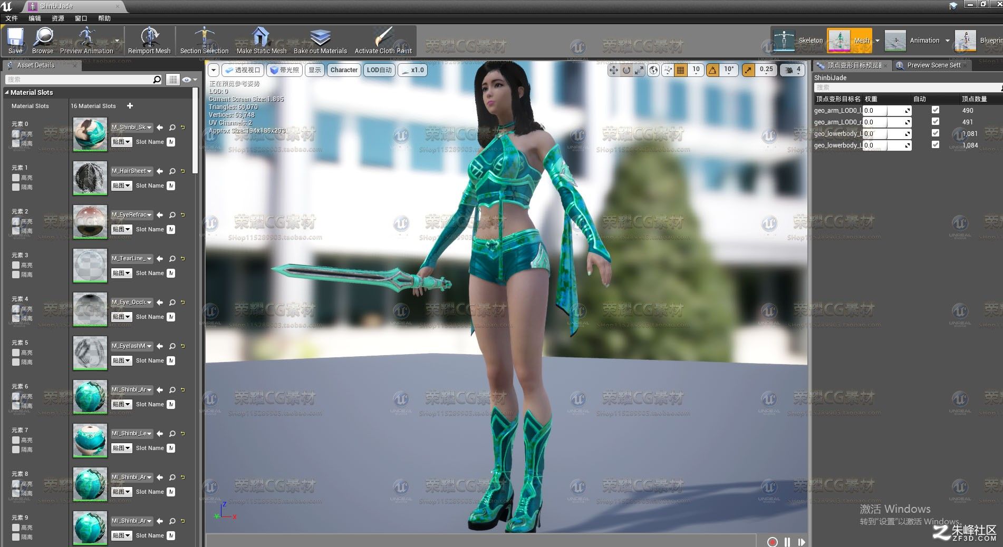
Task: Toggle the rotation snapping button
Action: coord(713,70)
